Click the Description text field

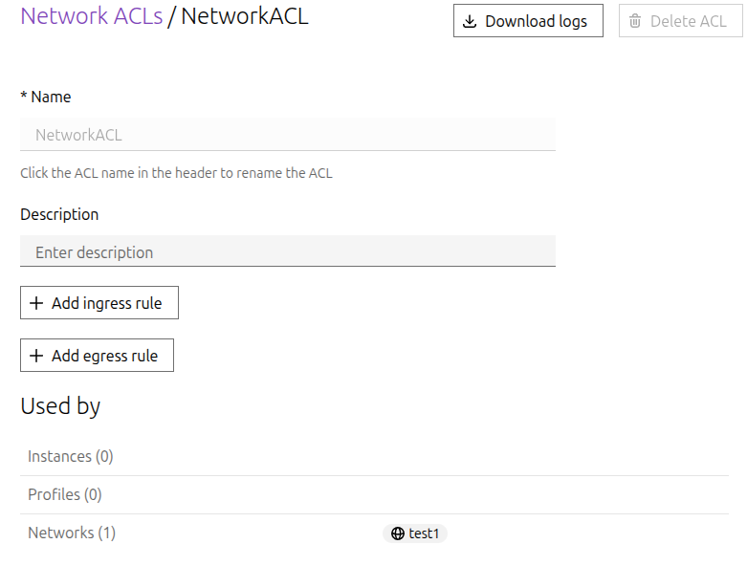pyautogui.click(x=287, y=252)
